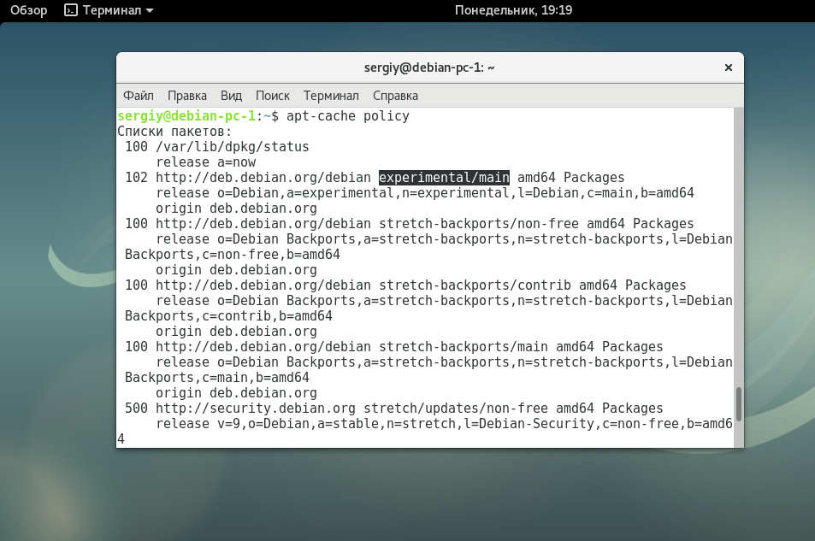The height and width of the screenshot is (541, 815).
Task: Click the apt-cache policy command text
Action: click(347, 116)
